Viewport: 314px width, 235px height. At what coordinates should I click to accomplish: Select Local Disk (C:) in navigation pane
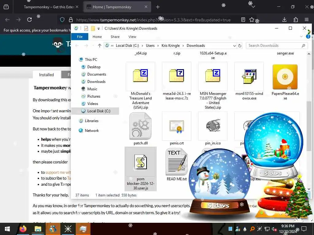tap(95, 111)
